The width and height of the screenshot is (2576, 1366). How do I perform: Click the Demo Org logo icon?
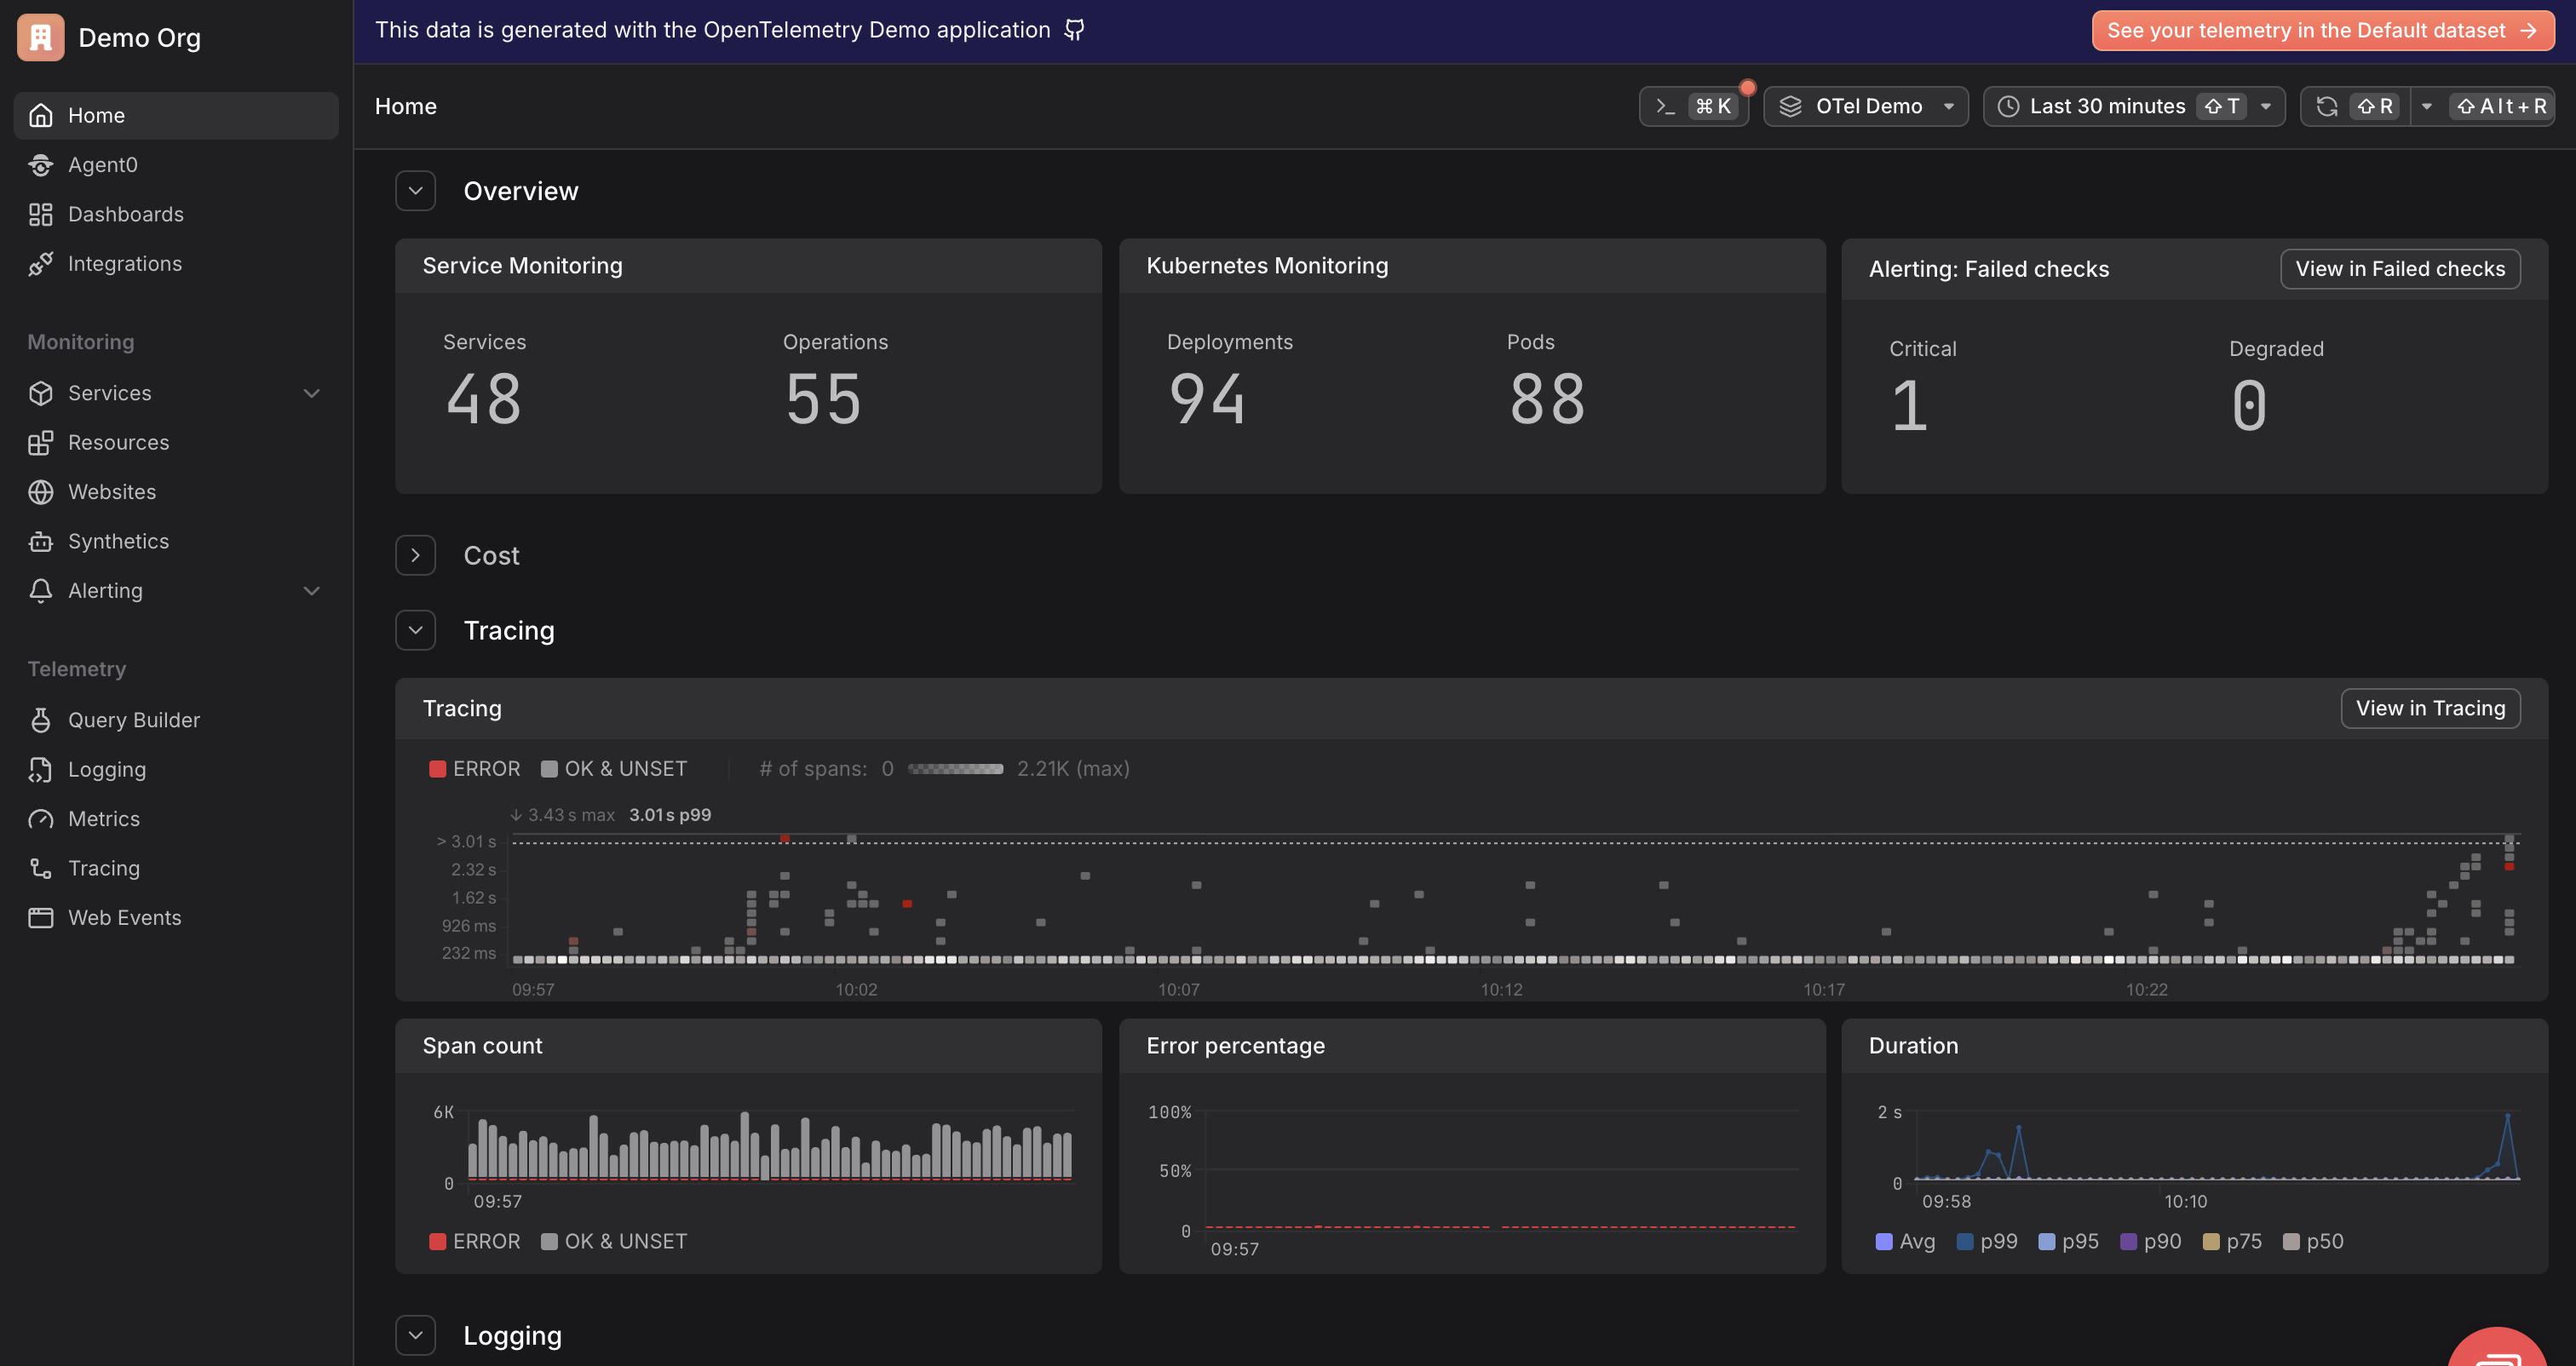click(40, 38)
